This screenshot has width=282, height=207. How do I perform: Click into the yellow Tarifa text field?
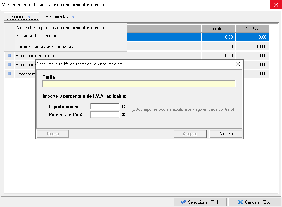click(139, 84)
